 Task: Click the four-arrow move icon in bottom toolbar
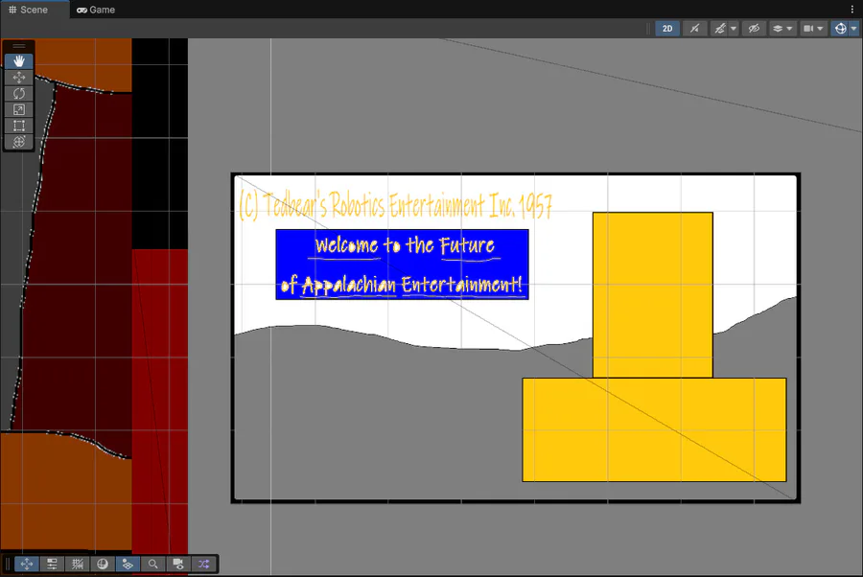coord(27,564)
